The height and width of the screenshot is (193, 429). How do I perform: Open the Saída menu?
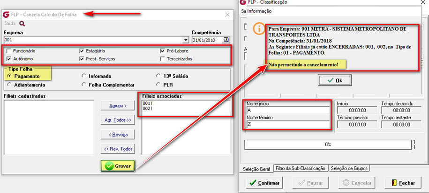(x=10, y=24)
